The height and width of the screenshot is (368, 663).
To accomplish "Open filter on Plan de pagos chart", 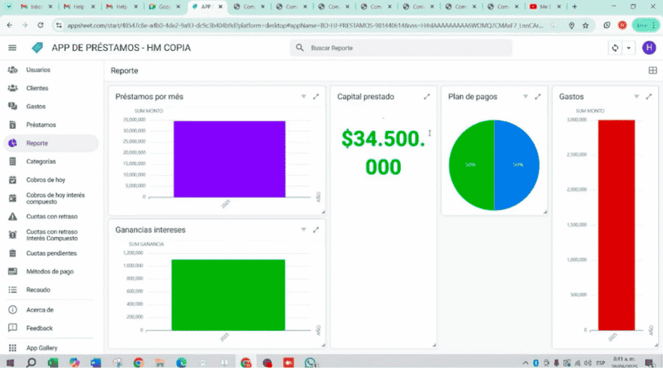I will (525, 96).
